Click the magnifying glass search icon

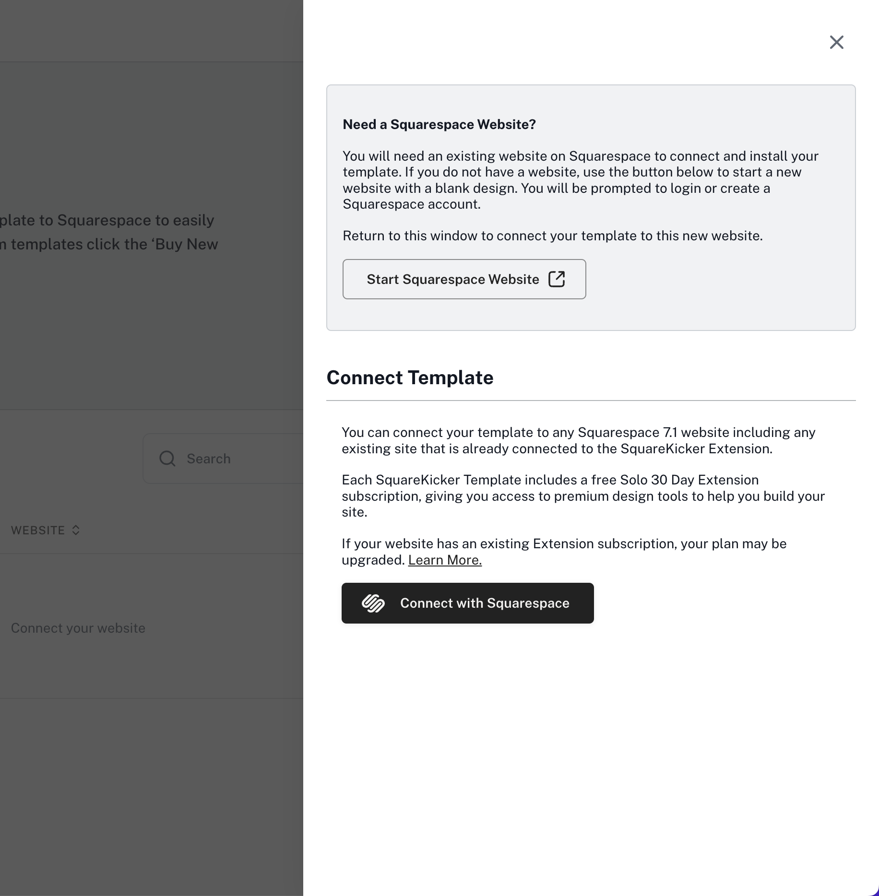167,459
